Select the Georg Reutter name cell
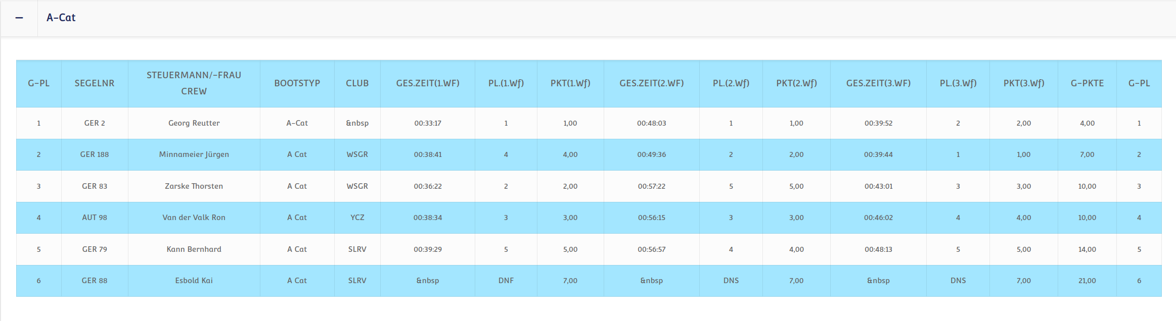This screenshot has width=1176, height=321. tap(194, 123)
